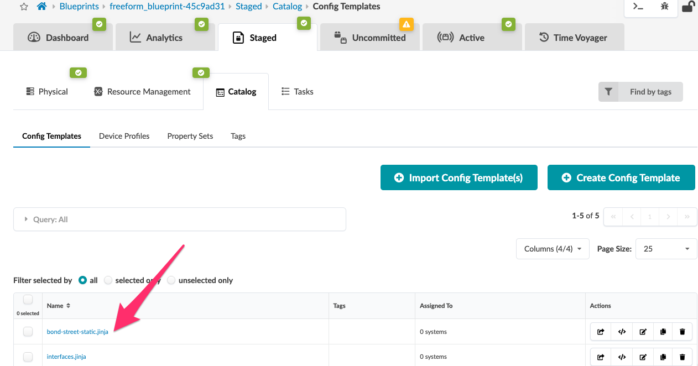
Task: Edit the bond-street-static.jinja template
Action: click(643, 332)
